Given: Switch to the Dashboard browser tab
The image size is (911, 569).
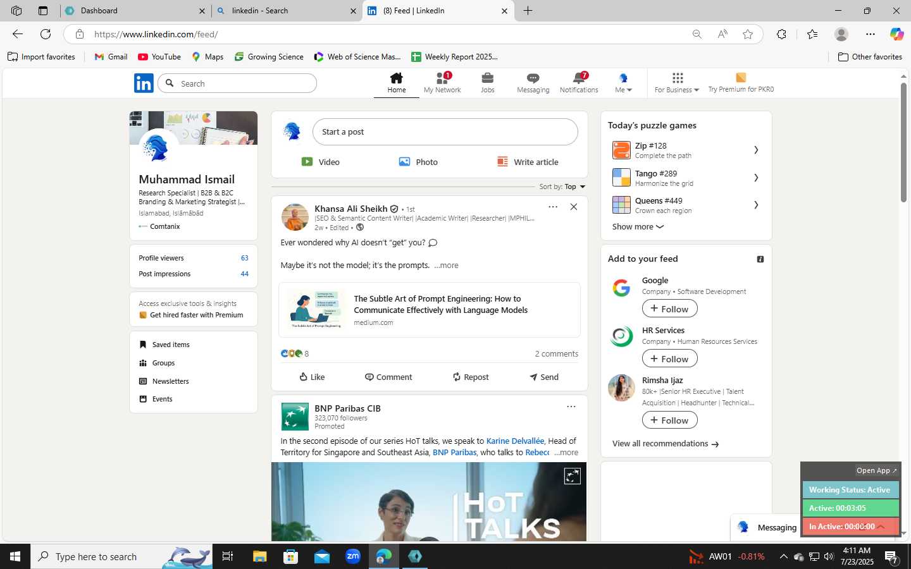Looking at the screenshot, I should pyautogui.click(x=135, y=11).
